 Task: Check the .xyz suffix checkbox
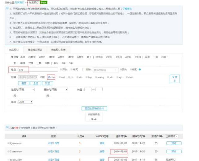tap(117, 77)
